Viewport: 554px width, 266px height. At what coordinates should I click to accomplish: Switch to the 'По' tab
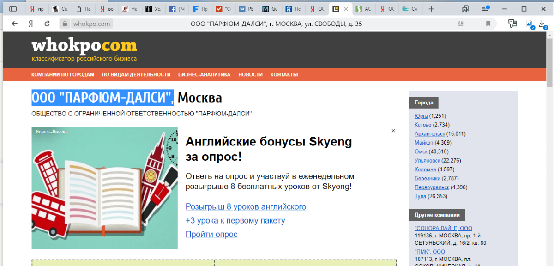click(x=293, y=9)
